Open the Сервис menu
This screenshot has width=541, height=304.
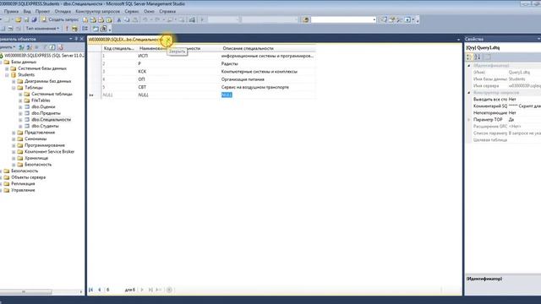pyautogui.click(x=132, y=11)
